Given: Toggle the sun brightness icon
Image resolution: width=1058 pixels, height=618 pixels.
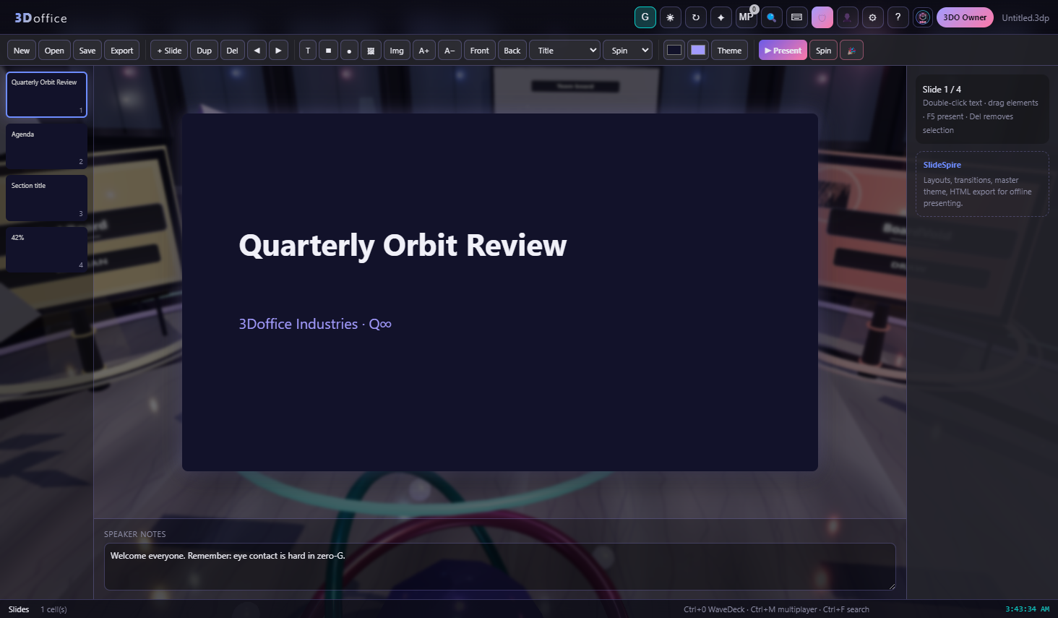Looking at the screenshot, I should [x=671, y=17].
